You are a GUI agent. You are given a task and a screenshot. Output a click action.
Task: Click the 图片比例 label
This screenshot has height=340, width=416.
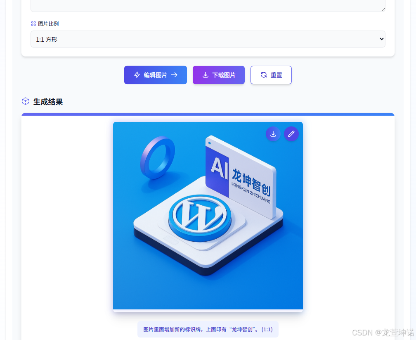coord(48,24)
